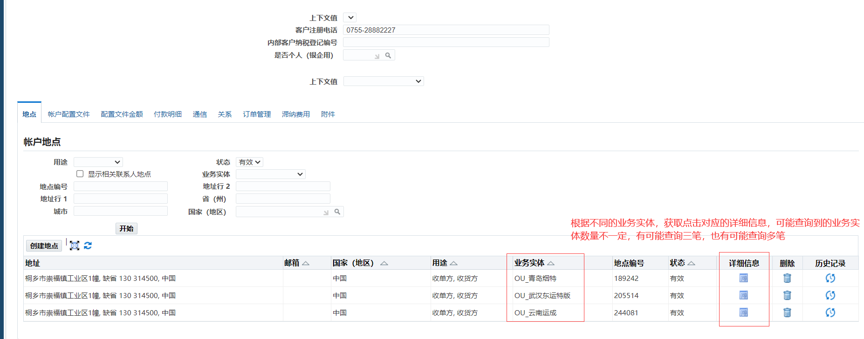Viewport: 864px width, 339px height.
Task: Click the 客户注册电话 input field
Action: pos(446,30)
